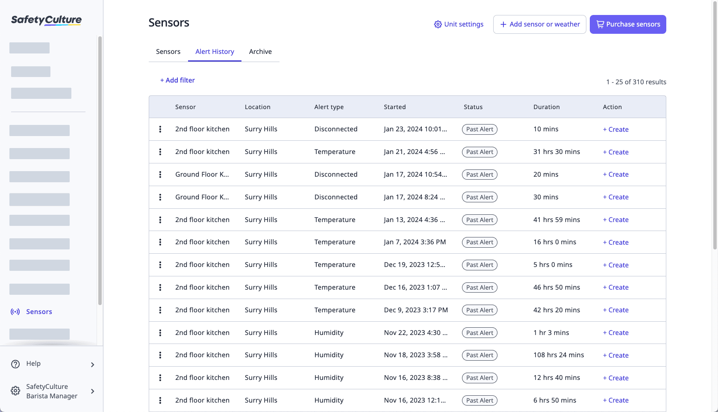Open the Unit settings gear icon

[x=438, y=24]
